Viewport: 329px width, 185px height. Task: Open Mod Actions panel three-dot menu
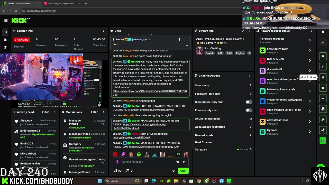click(x=104, y=112)
